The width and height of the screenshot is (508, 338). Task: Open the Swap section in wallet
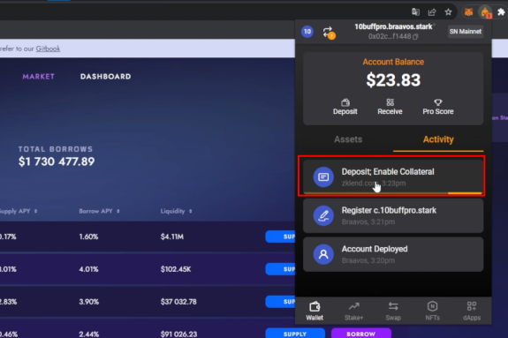click(x=393, y=312)
